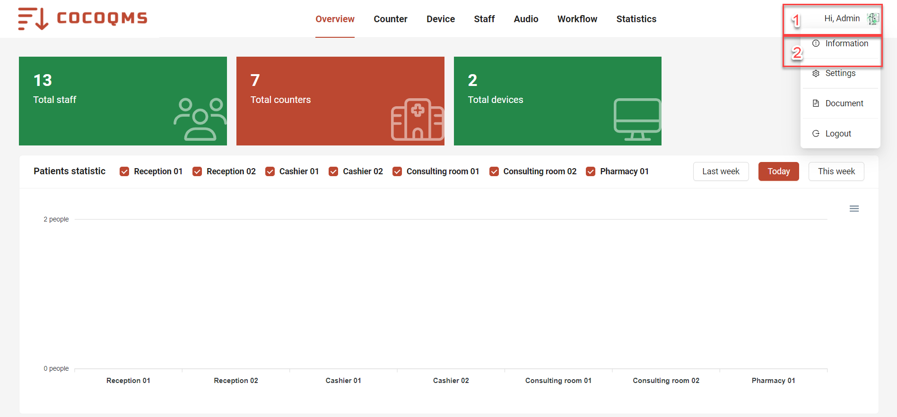Image resolution: width=897 pixels, height=417 pixels.
Task: Click the '2 people' axis label
Action: pos(56,219)
